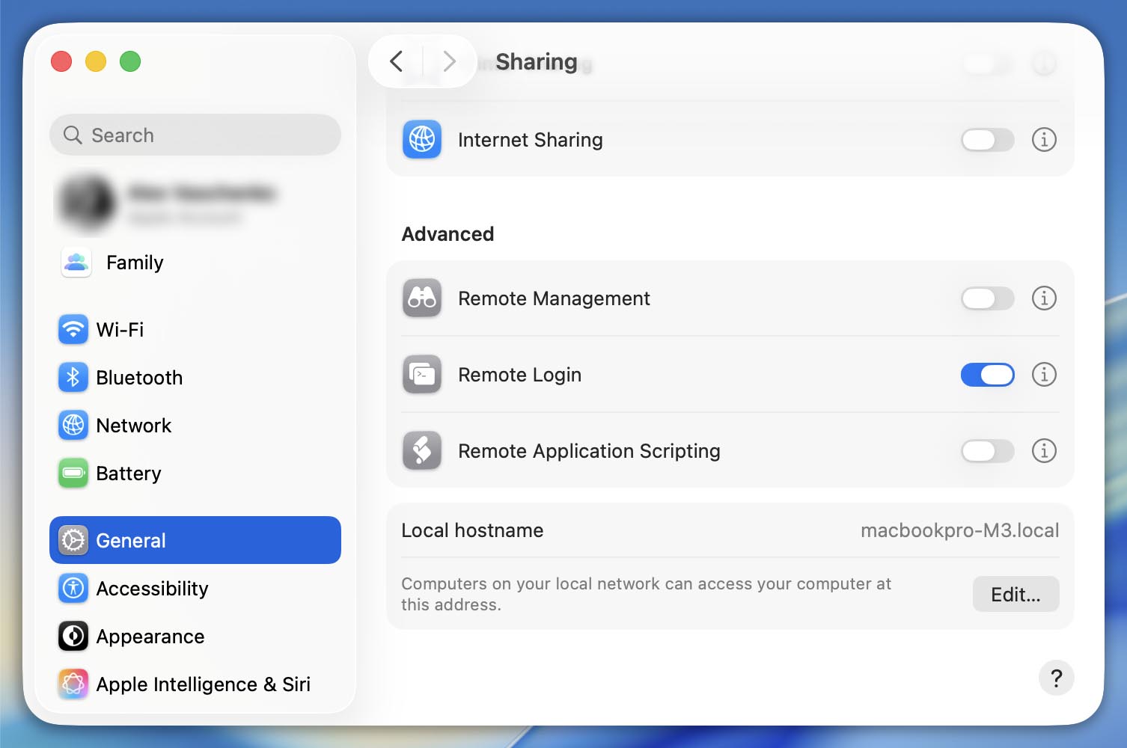Click the Accessibility sidebar icon
1127x748 pixels.
point(73,588)
